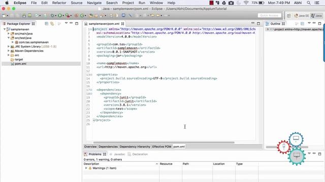The image size is (325, 182).
Task: Open the Refactor menu
Action: [x=59, y=3]
